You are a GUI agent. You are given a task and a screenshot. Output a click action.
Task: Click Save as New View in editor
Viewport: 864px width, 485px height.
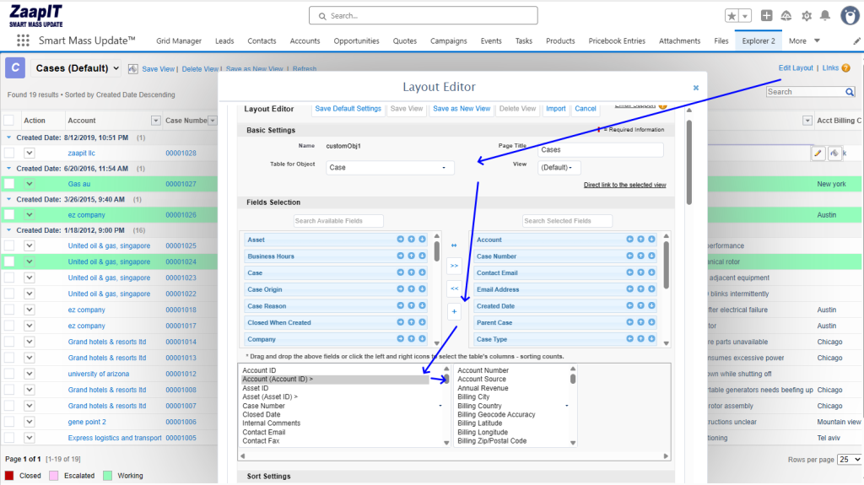pos(462,109)
